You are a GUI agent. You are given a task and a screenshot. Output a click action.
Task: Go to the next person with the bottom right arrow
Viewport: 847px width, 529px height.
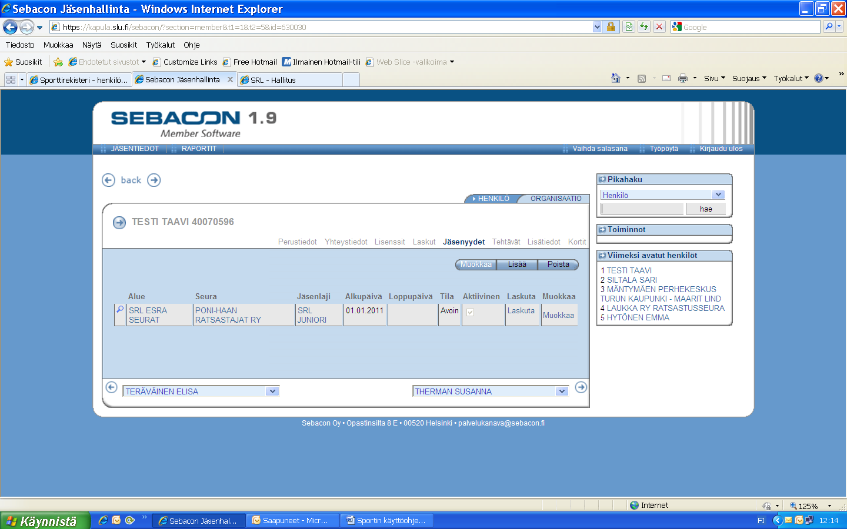coord(581,387)
